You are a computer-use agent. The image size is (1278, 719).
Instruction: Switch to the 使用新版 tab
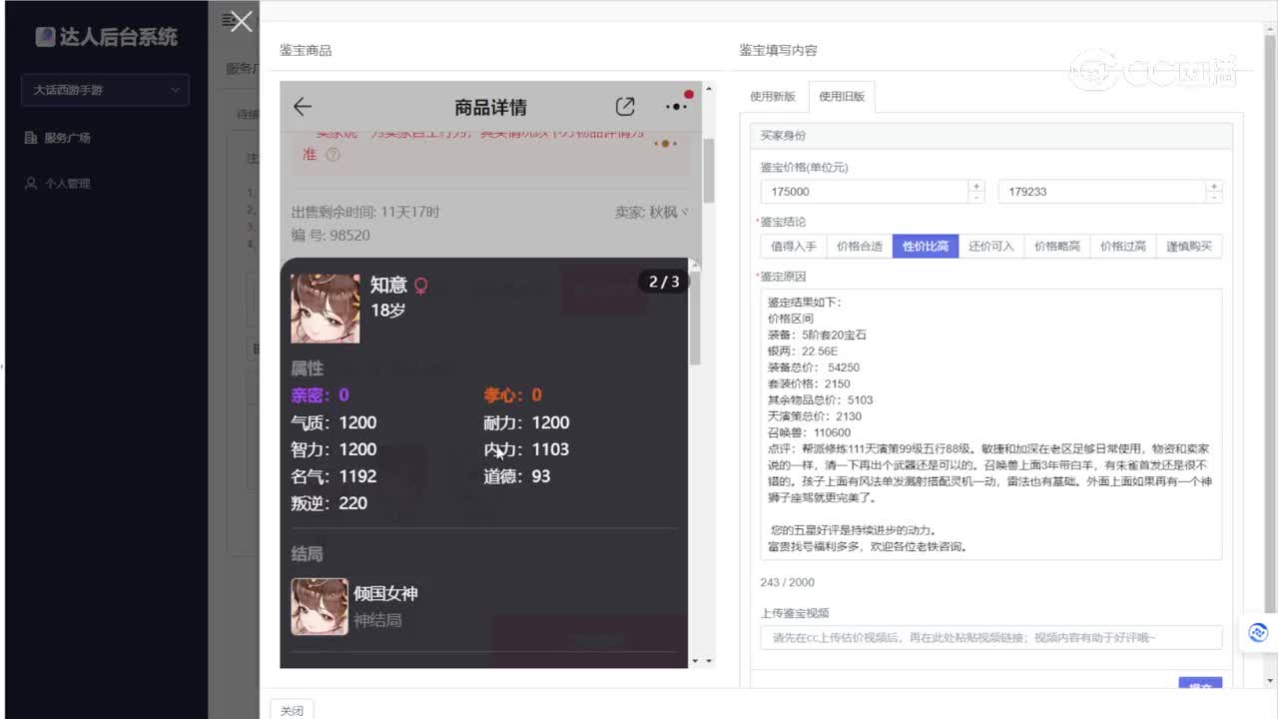(775, 96)
